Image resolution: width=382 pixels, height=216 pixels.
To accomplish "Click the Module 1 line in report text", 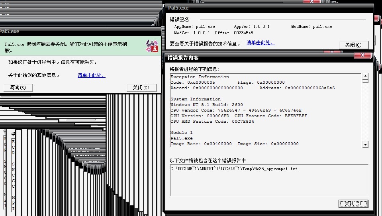I will click(181, 133).
